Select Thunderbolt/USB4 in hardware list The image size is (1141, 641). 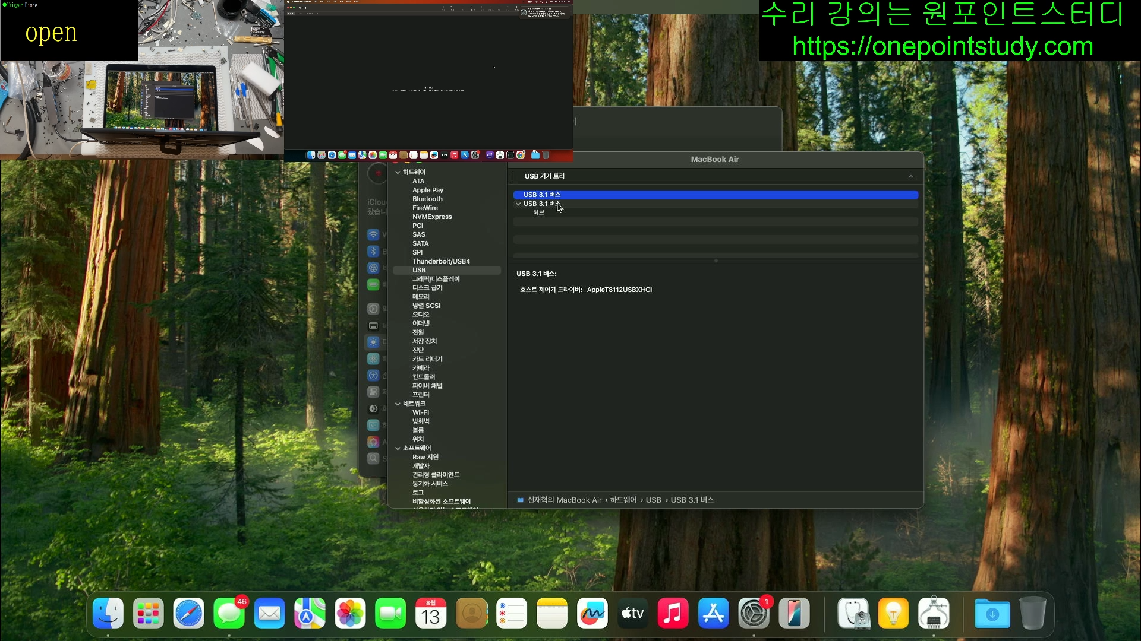[441, 261]
